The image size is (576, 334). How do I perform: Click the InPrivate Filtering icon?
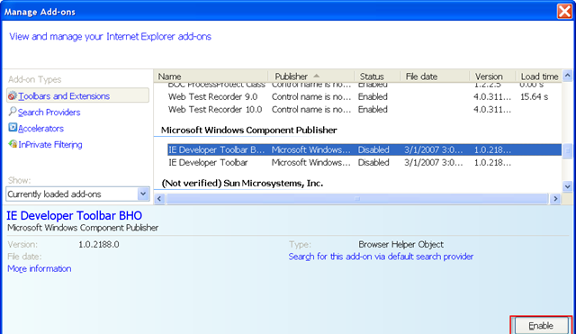tap(13, 144)
